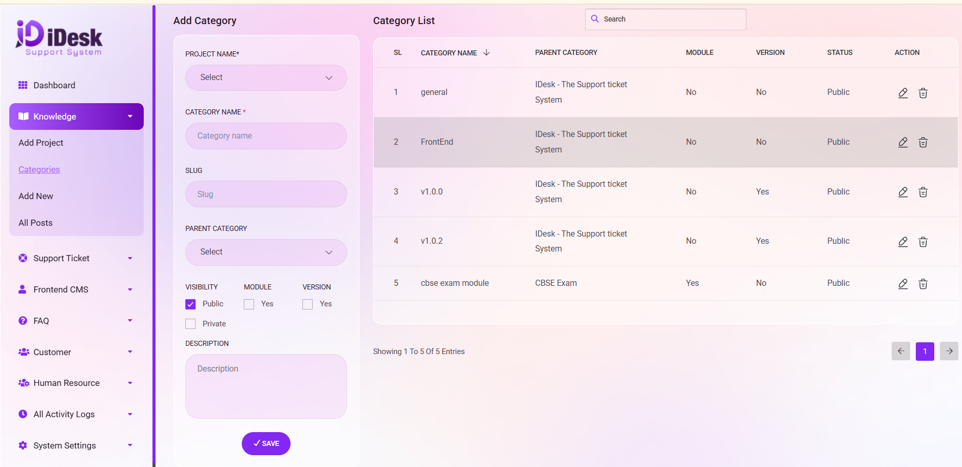The image size is (962, 467).
Task: Go to next page arrow
Action: pyautogui.click(x=949, y=351)
